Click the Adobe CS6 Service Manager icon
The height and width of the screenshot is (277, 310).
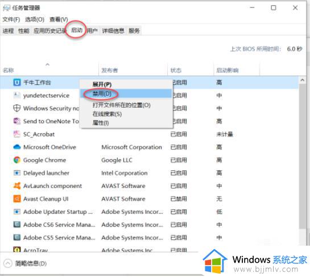click(17, 225)
